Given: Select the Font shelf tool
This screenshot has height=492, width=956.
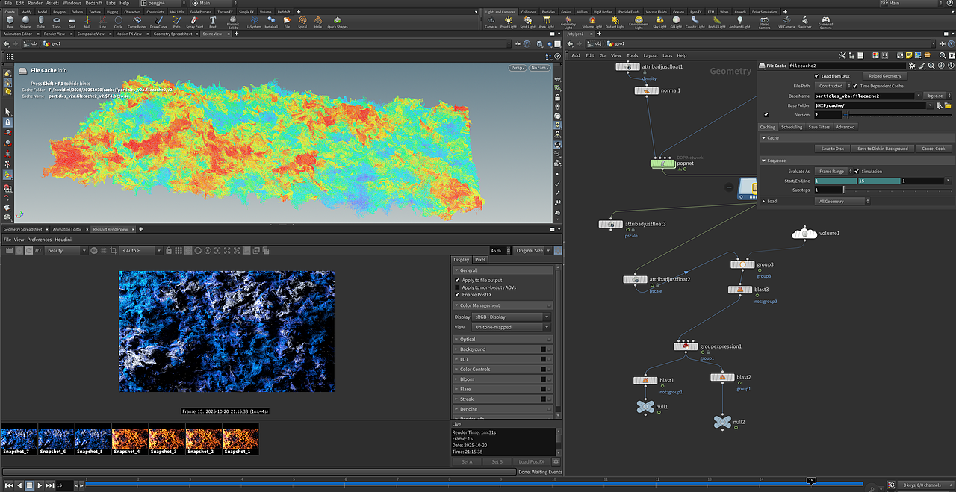Looking at the screenshot, I should [213, 22].
